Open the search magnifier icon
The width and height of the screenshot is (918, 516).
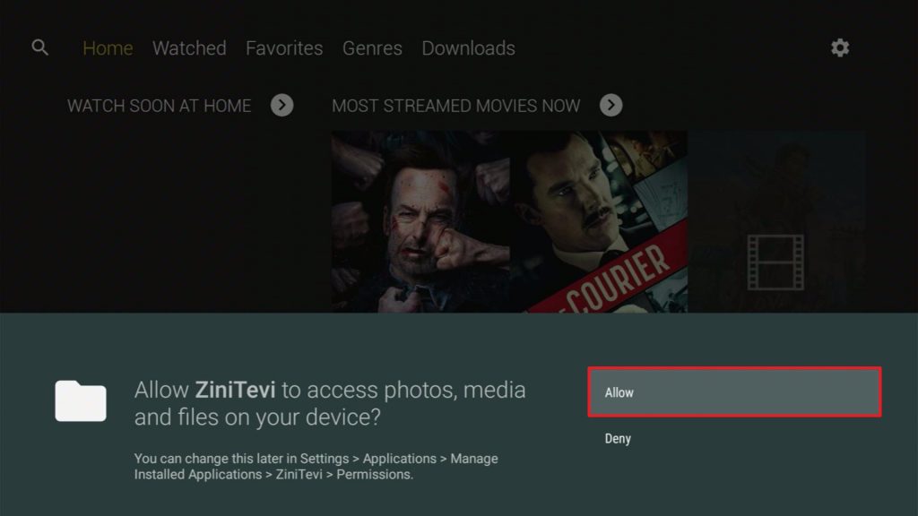(x=39, y=47)
